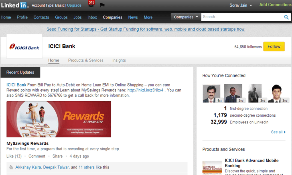
Task: Open the News menu
Action: [x=133, y=17]
